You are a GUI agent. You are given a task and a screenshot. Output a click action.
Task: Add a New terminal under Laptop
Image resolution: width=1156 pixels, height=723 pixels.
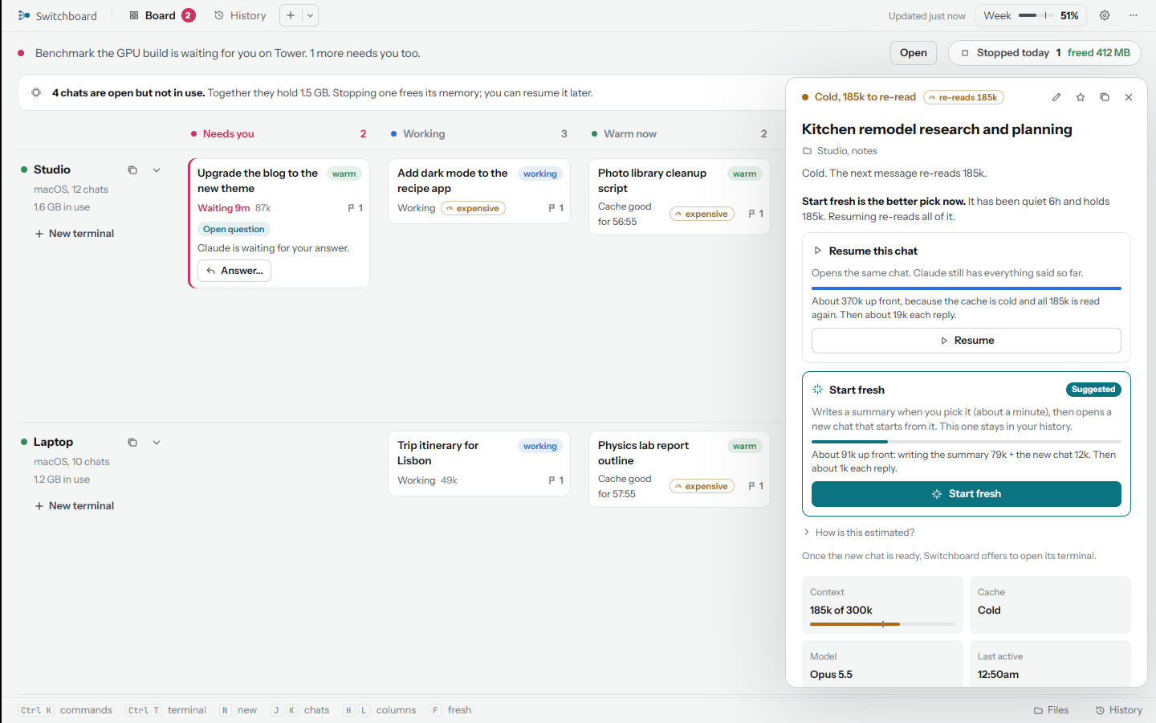75,506
